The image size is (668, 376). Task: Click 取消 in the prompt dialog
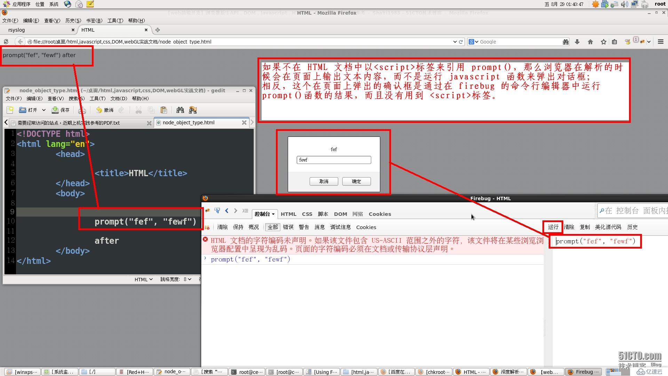(x=324, y=181)
